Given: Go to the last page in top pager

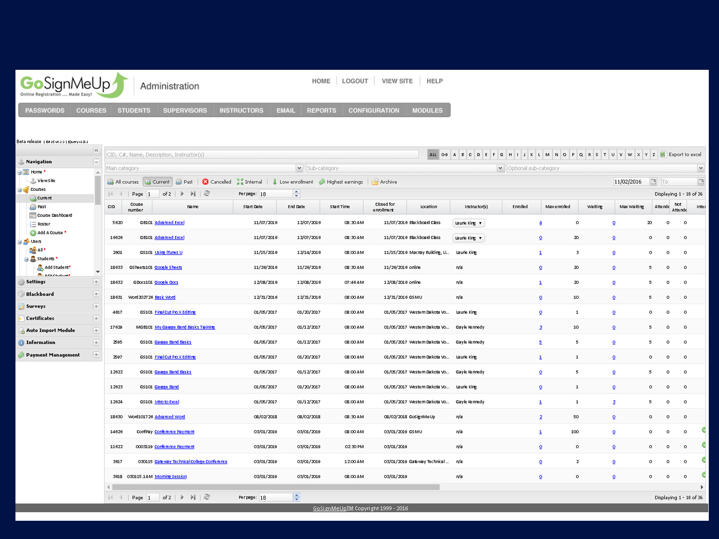Looking at the screenshot, I should click(x=193, y=194).
